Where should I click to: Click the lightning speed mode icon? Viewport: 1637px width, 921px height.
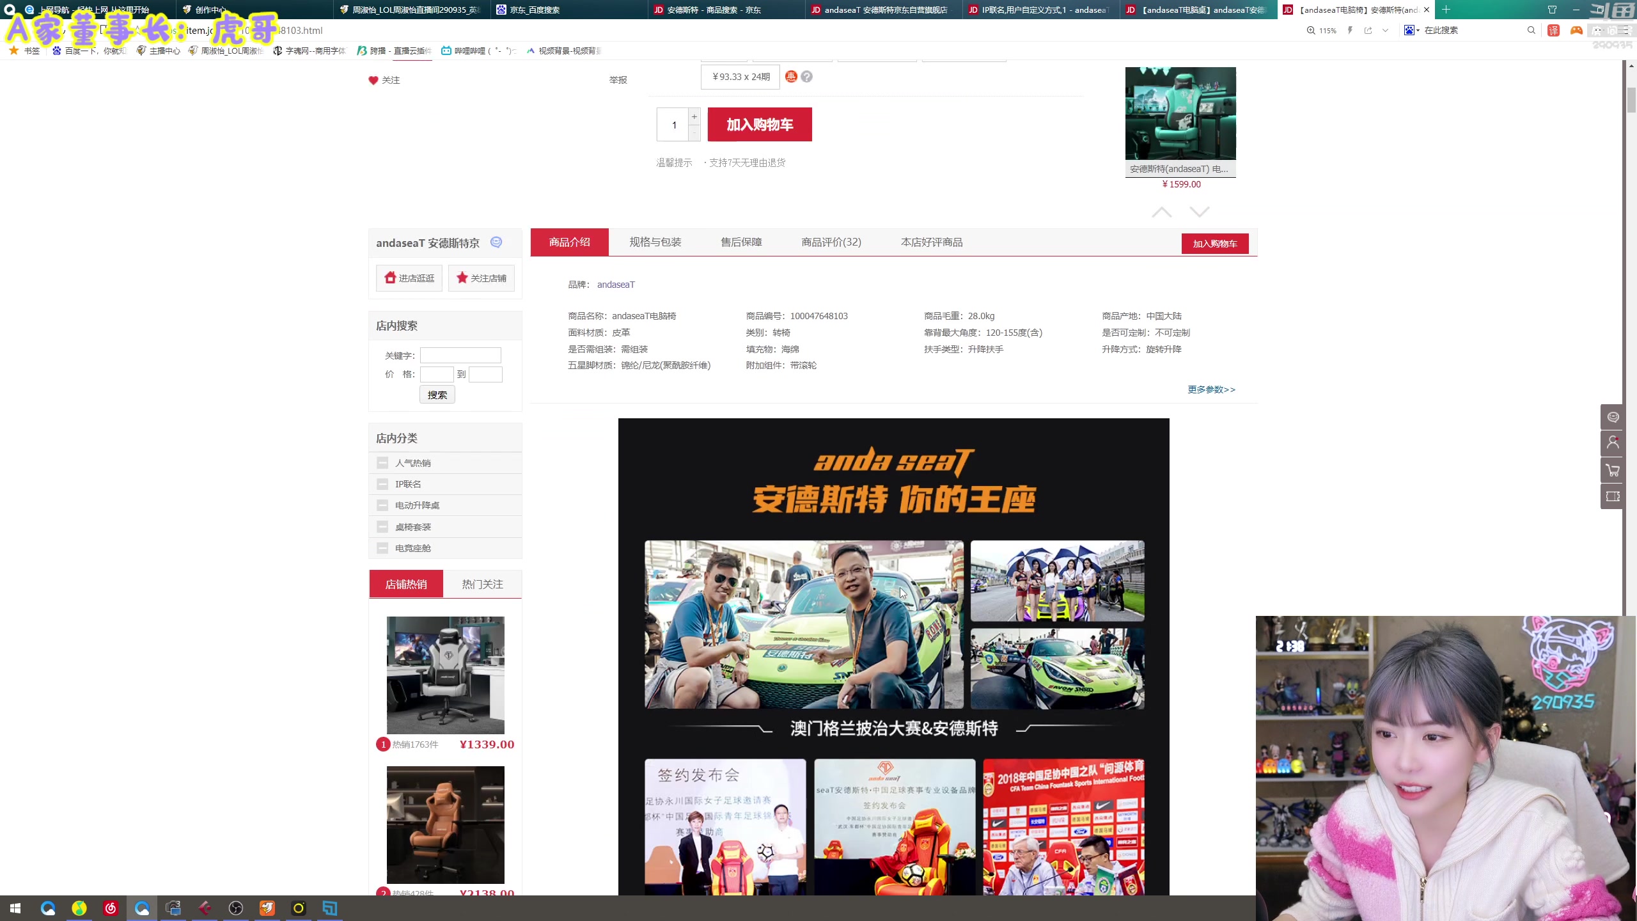coord(1350,30)
